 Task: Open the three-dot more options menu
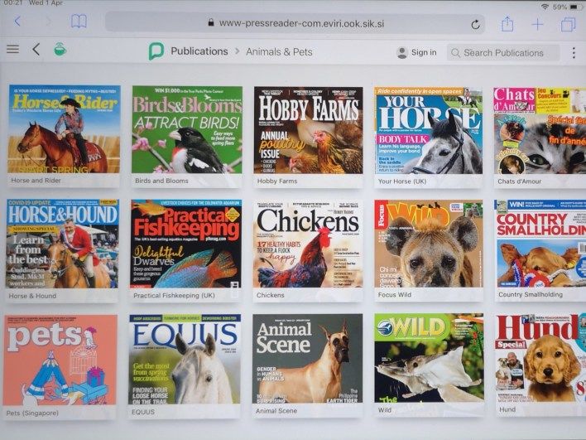coord(574,51)
